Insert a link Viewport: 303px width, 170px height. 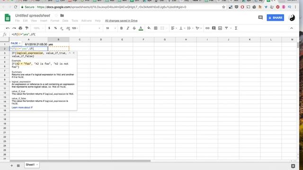tap(207, 28)
